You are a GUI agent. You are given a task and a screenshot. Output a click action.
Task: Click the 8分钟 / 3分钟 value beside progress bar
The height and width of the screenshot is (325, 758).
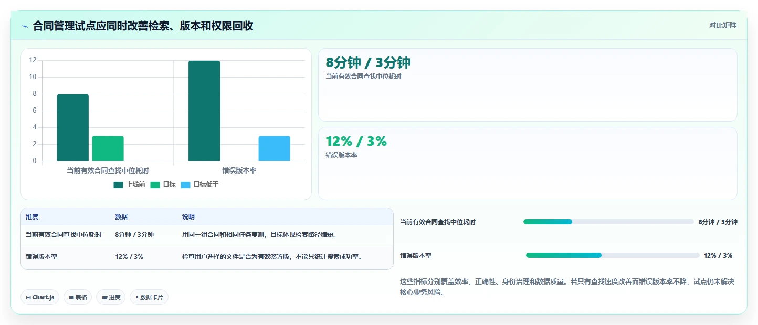coord(718,222)
